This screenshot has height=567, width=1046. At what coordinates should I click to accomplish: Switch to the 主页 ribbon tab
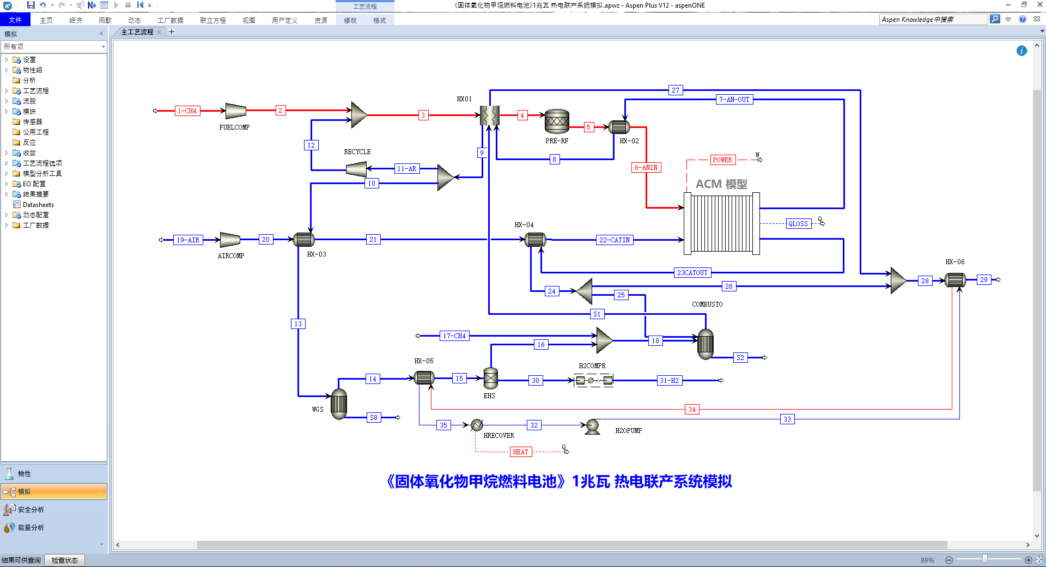(46, 20)
